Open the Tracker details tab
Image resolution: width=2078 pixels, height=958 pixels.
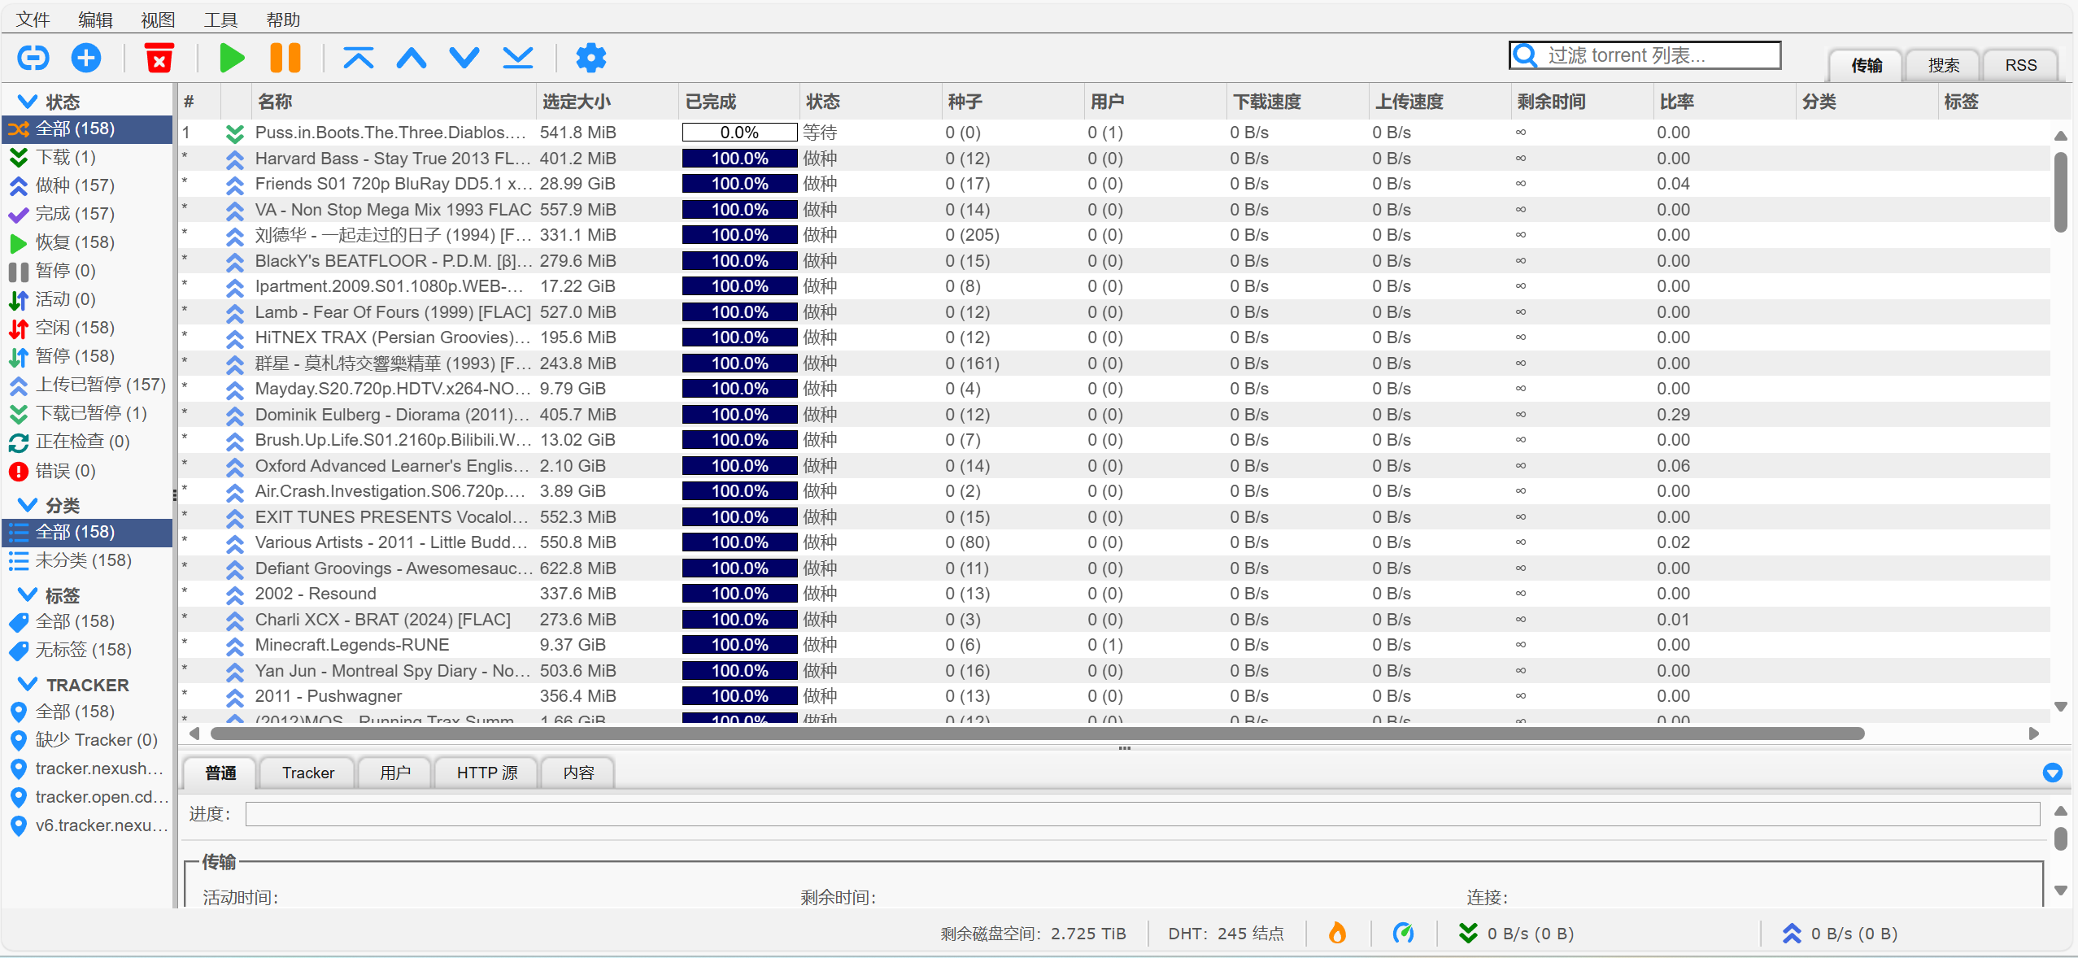coord(308,773)
